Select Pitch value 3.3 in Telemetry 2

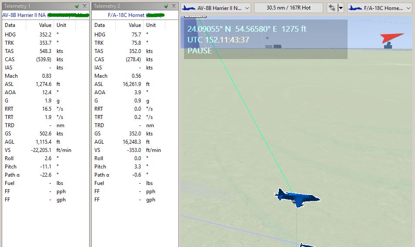click(137, 167)
